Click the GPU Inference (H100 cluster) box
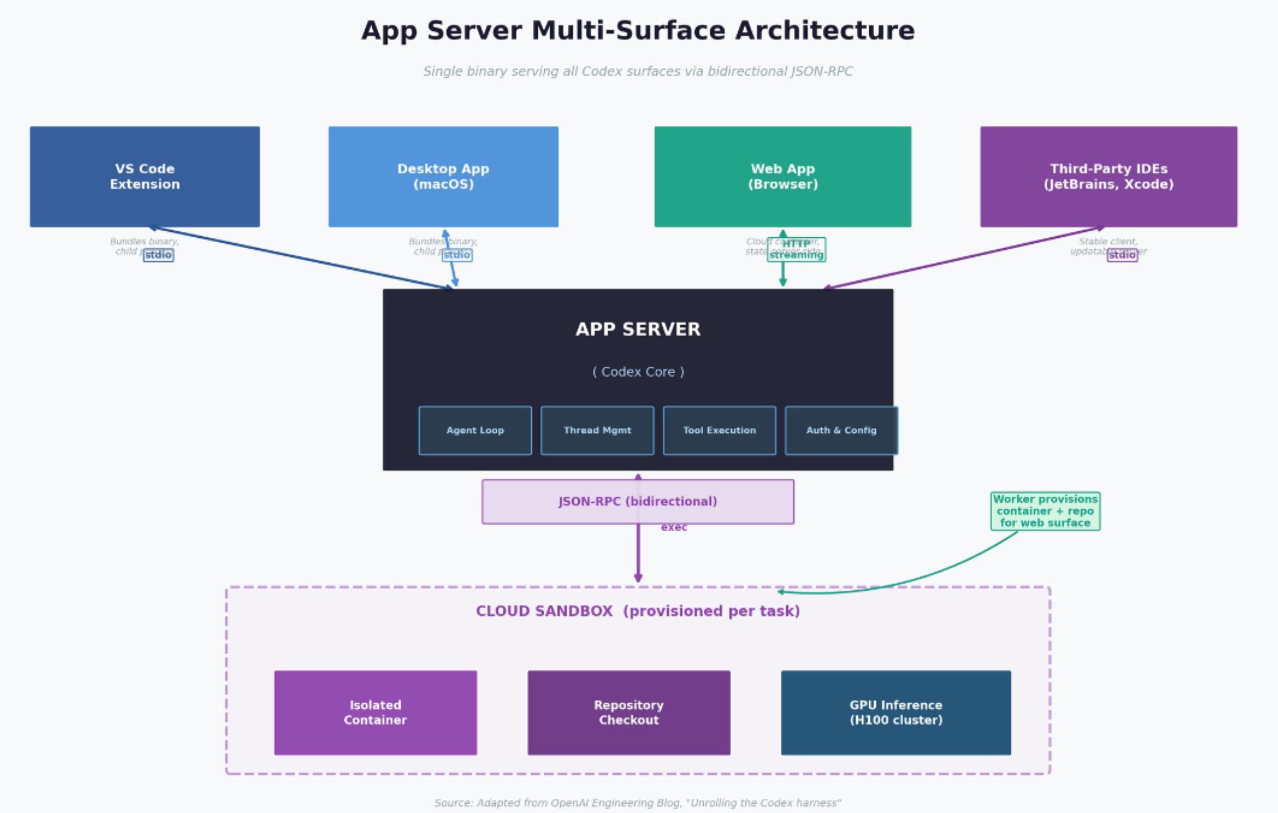 [x=896, y=713]
